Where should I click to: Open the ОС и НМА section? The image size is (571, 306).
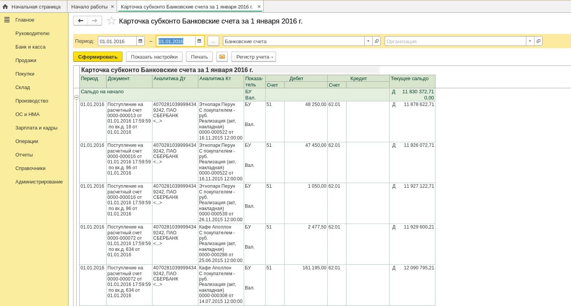pyautogui.click(x=27, y=114)
